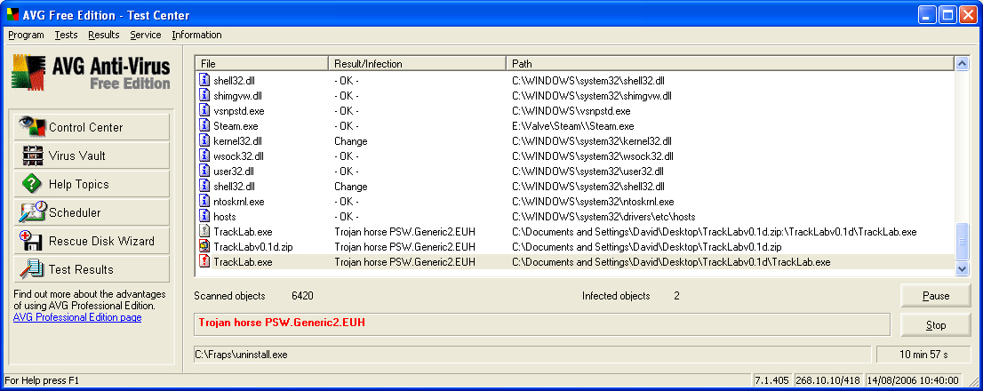Pause the running scan
This screenshot has width=983, height=391.
tap(936, 296)
